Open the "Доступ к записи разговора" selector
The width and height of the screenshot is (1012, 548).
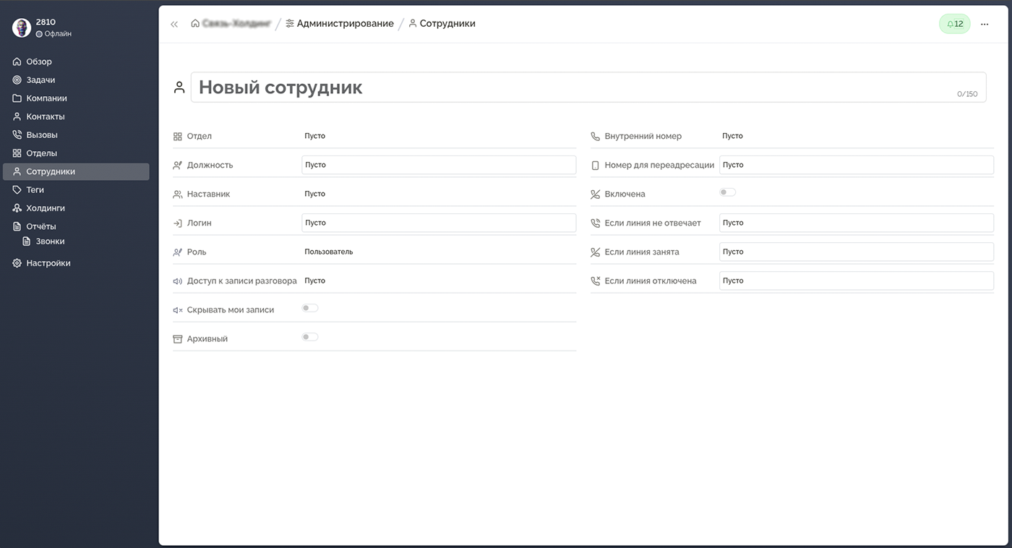[315, 281]
